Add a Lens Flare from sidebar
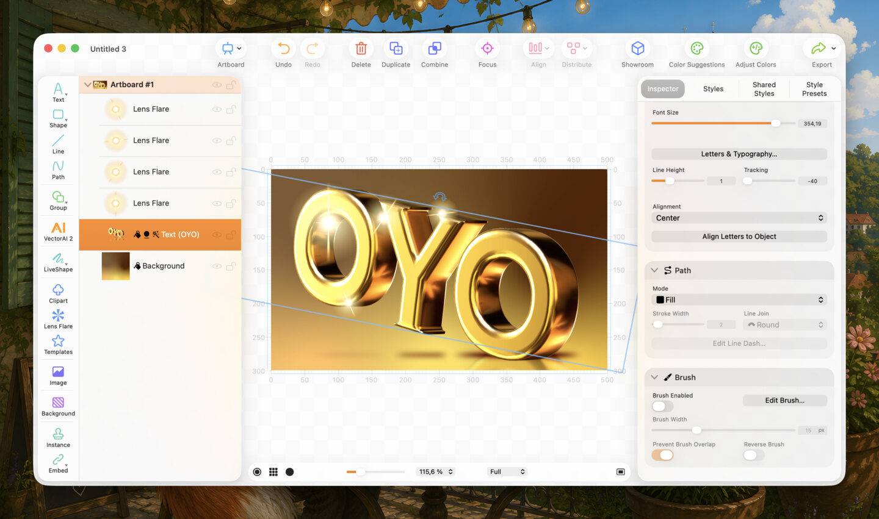Screen dimensions: 879x519 (58, 319)
